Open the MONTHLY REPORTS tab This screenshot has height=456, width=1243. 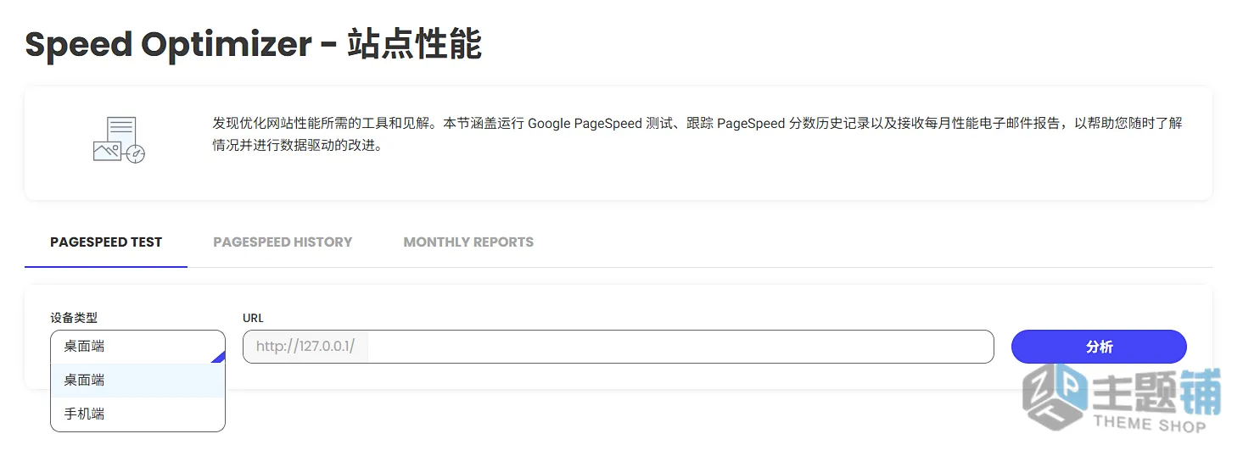[468, 242]
